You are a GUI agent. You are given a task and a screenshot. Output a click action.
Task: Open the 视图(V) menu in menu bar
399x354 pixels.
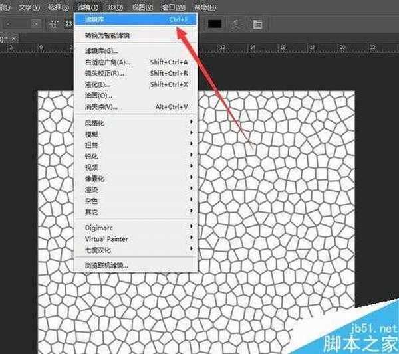(x=142, y=7)
